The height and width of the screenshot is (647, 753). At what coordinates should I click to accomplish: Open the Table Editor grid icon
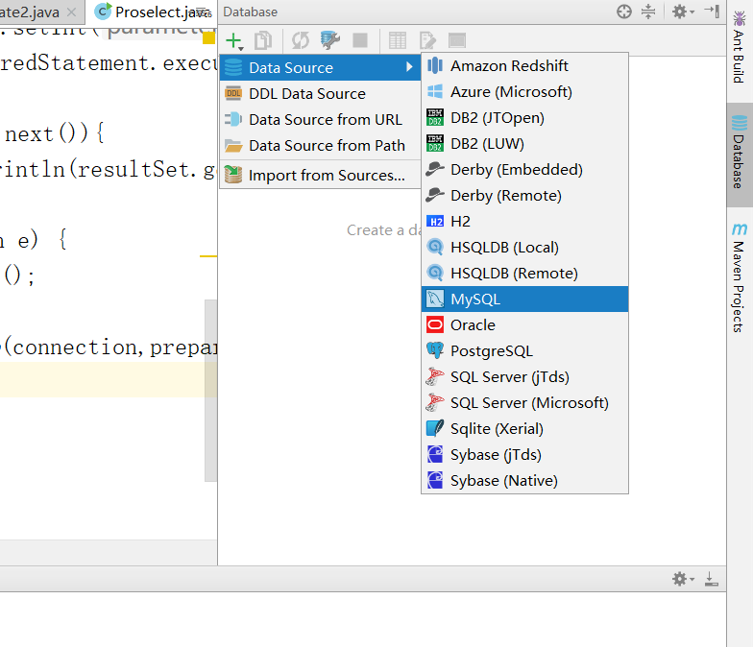click(x=398, y=40)
